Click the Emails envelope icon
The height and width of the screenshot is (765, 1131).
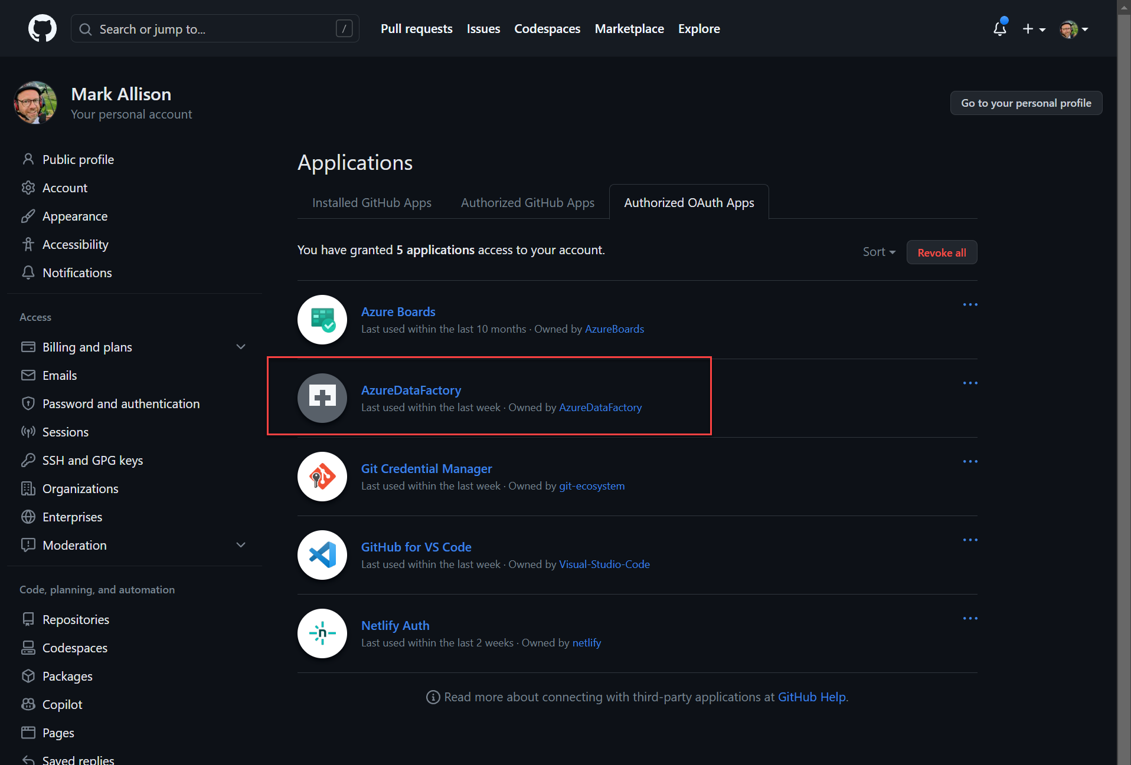tap(28, 375)
